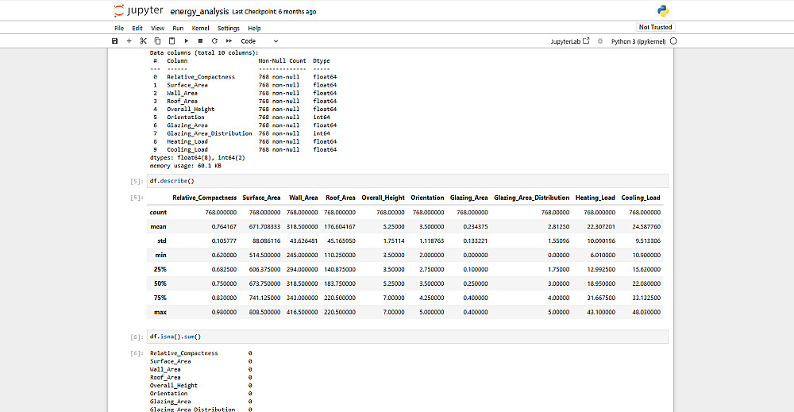This screenshot has width=794, height=412.
Task: Cut the selected cell with the scissors icon
Action: 143,41
